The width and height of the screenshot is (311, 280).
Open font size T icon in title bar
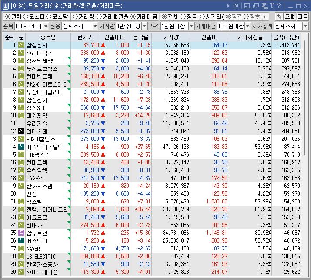pos(272,6)
